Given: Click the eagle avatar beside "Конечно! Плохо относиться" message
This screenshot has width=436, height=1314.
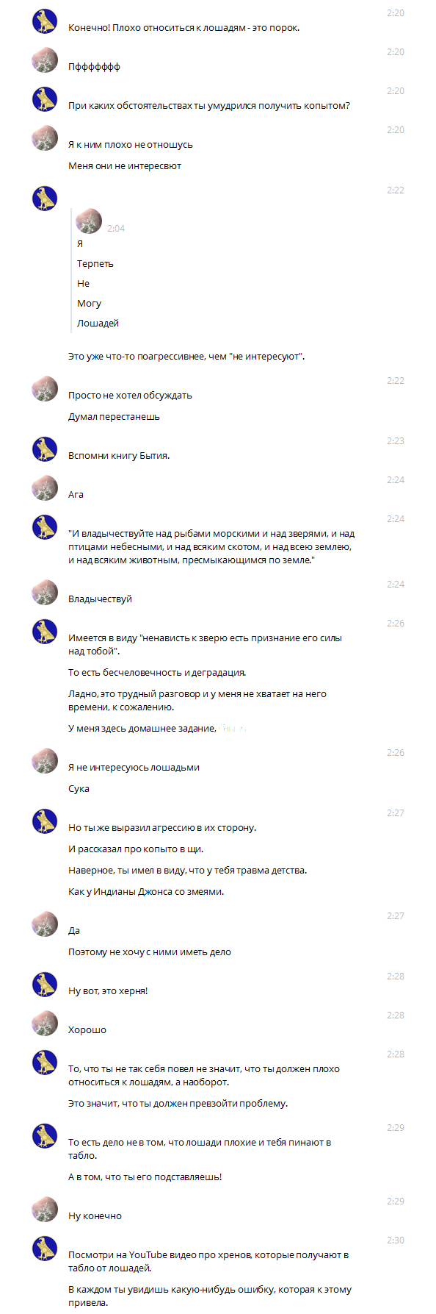Looking at the screenshot, I should click(x=45, y=21).
